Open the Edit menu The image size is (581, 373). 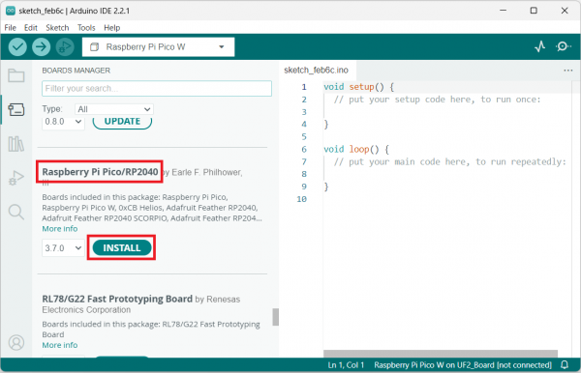(31, 28)
